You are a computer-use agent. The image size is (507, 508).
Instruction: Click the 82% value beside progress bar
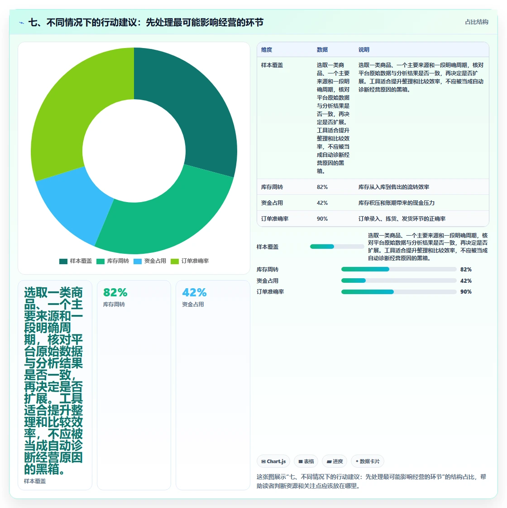click(x=466, y=270)
